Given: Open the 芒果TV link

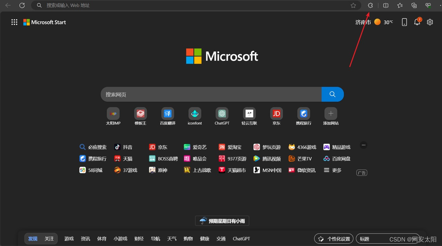Looking at the screenshot, I should pyautogui.click(x=300, y=159).
